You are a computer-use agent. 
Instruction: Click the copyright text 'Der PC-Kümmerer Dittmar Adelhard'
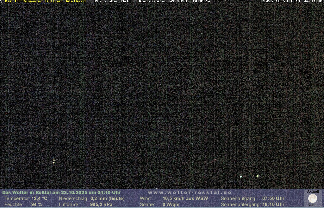[x=45, y=1]
